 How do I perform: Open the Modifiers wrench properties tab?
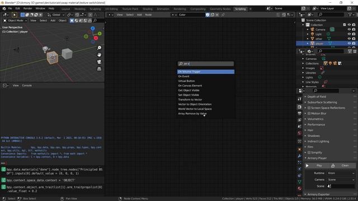[300, 156]
